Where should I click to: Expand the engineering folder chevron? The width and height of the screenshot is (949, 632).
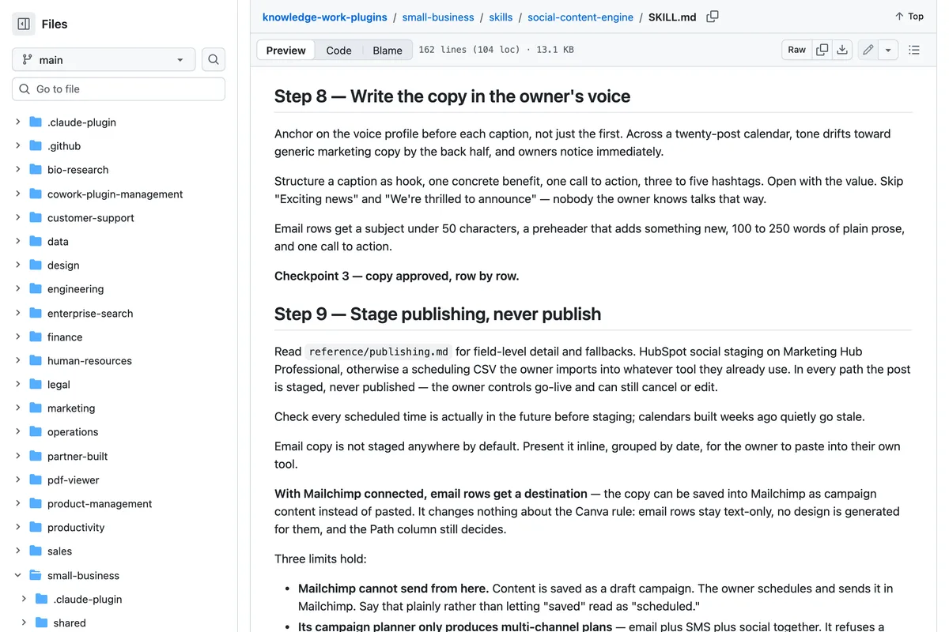coord(17,289)
